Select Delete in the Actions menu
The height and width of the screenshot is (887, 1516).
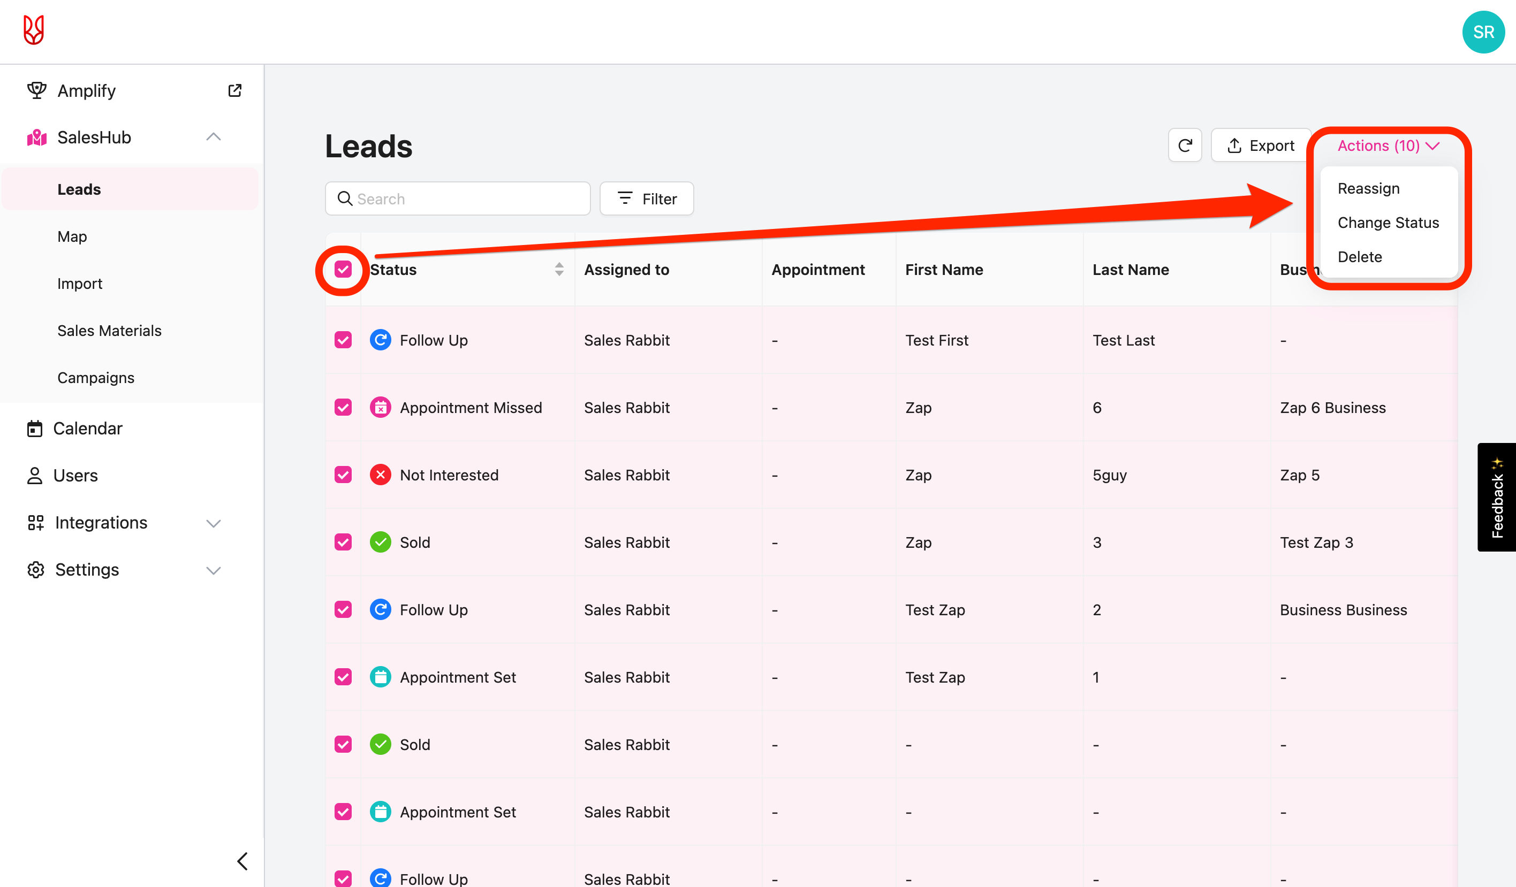pos(1360,257)
